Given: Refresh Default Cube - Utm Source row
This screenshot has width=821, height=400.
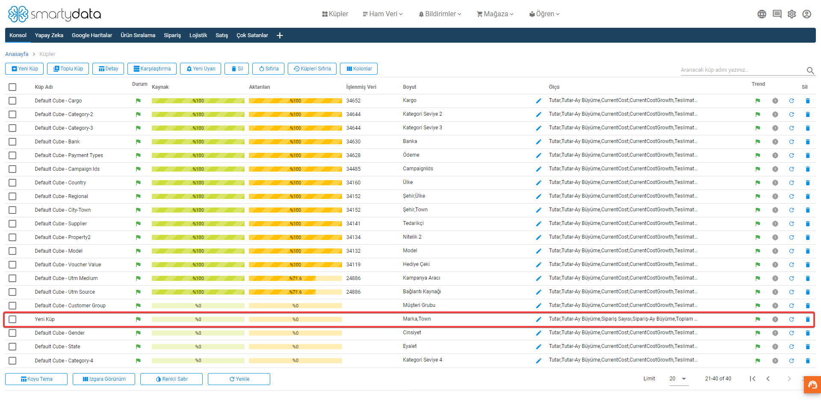Looking at the screenshot, I should click(791, 292).
